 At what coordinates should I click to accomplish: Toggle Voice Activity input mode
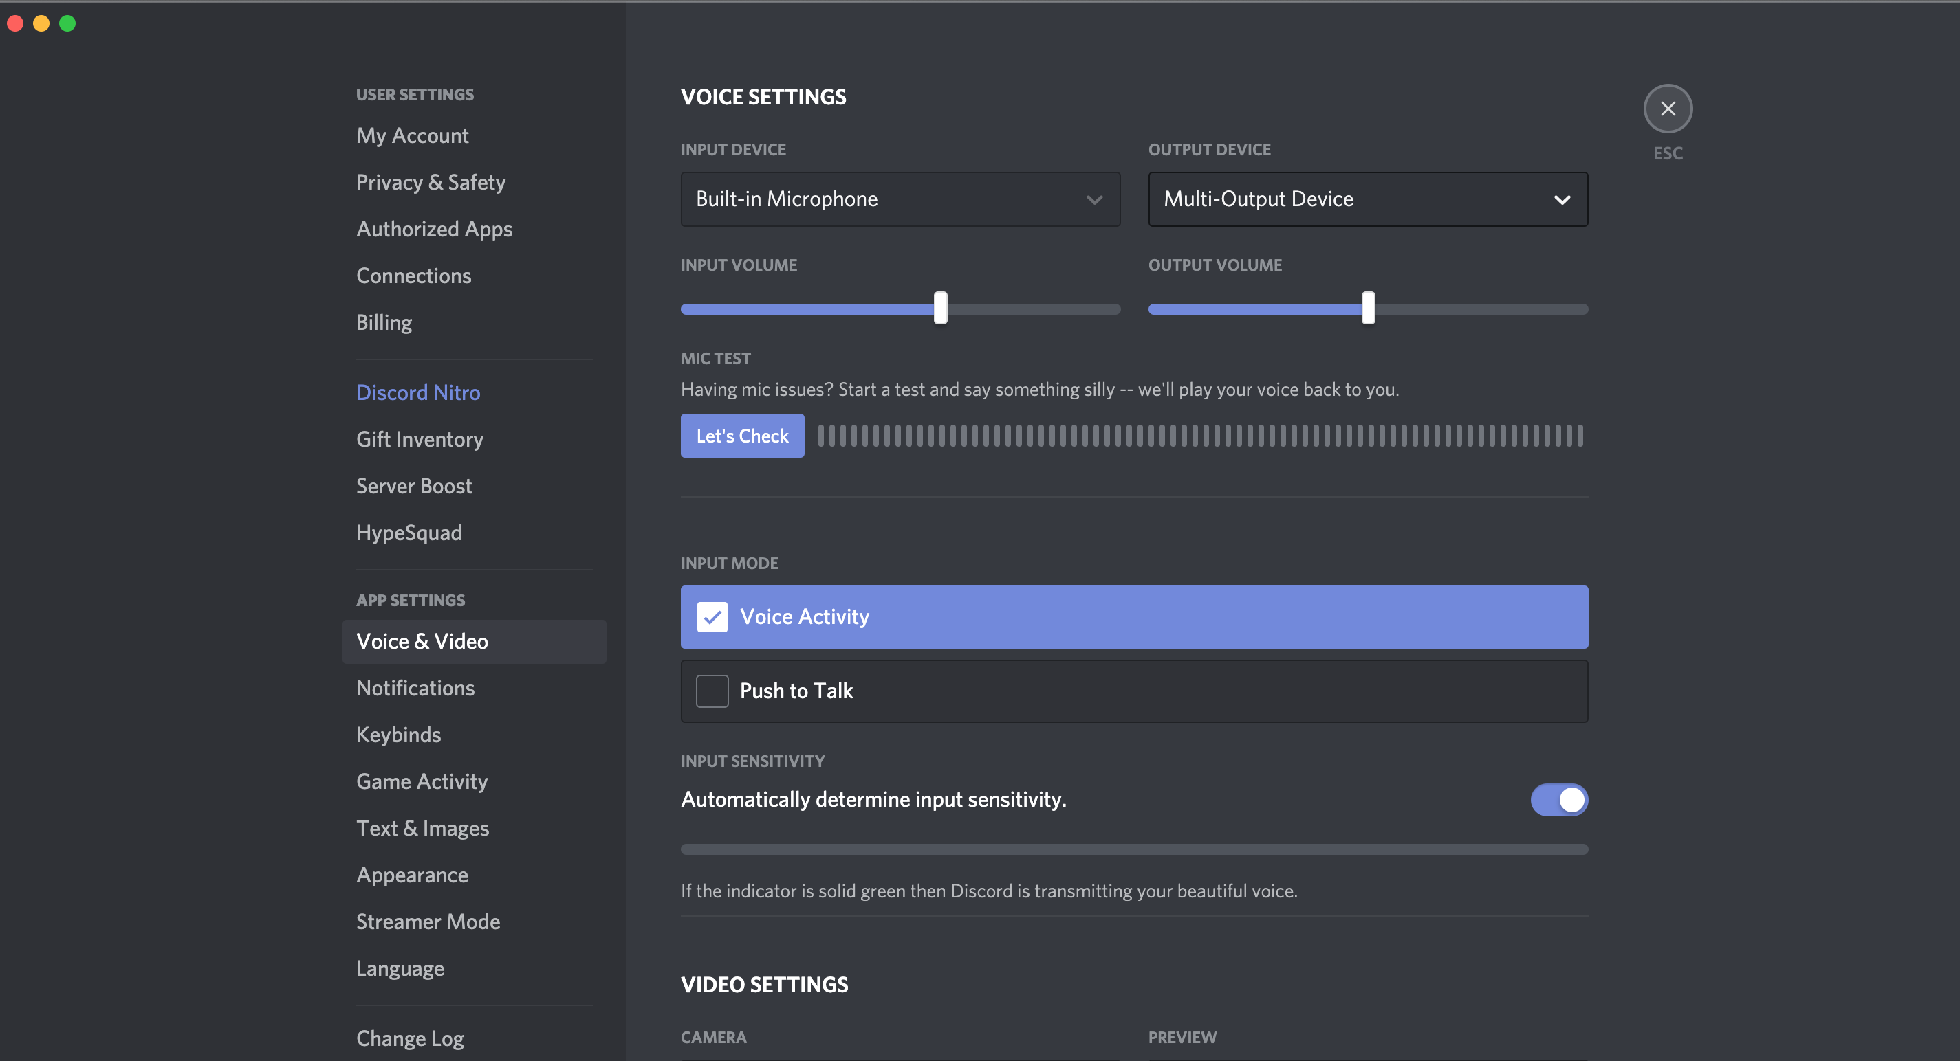(711, 616)
